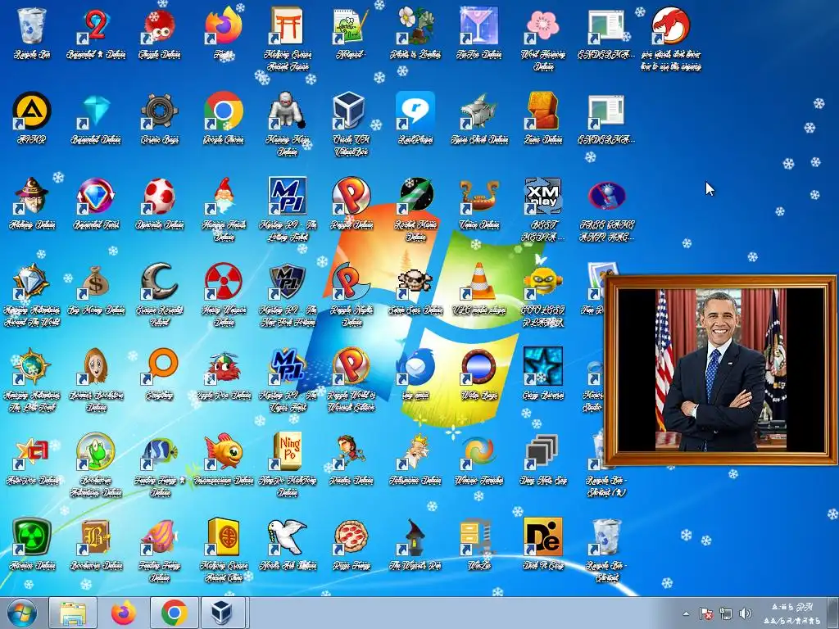This screenshot has width=839, height=629.
Task: Open Bejeweled Deluxe blue diamond icon
Action: pyautogui.click(x=95, y=111)
